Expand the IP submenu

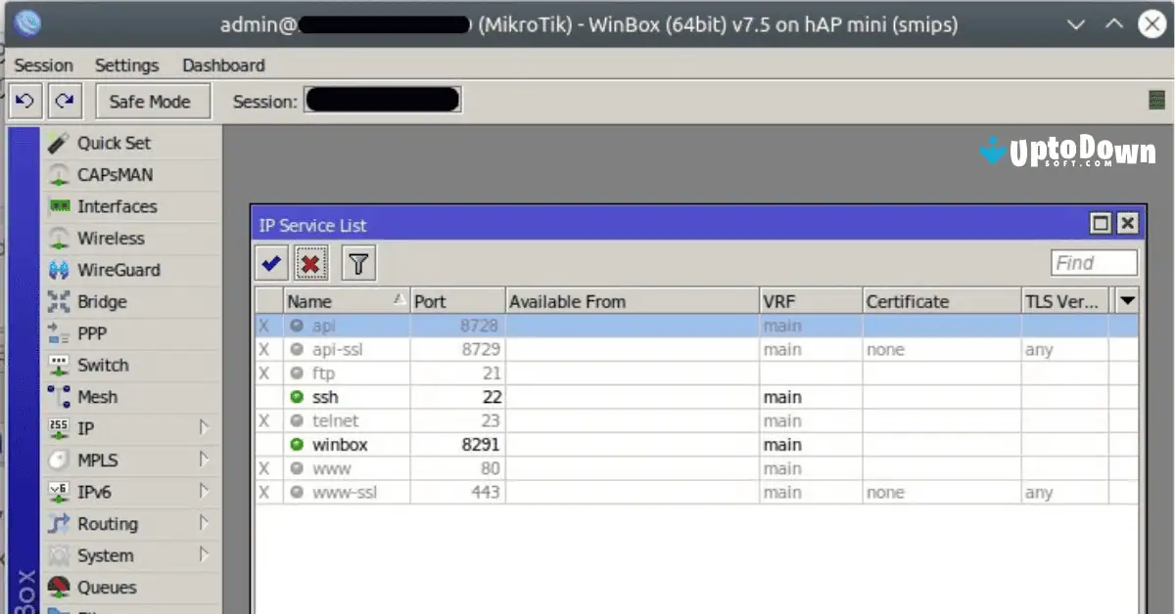(x=88, y=427)
